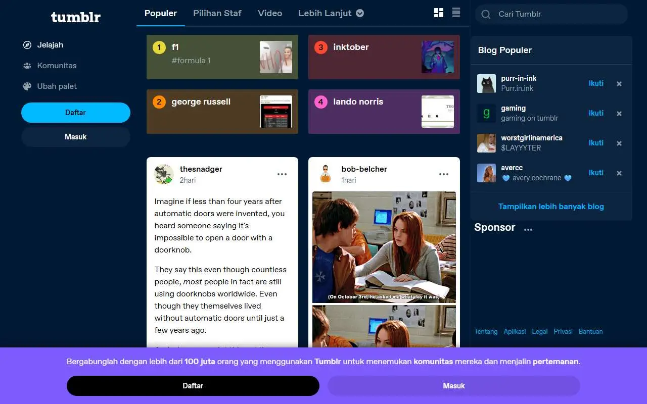Open the Privasi footer link
The image size is (647, 404).
click(563, 332)
